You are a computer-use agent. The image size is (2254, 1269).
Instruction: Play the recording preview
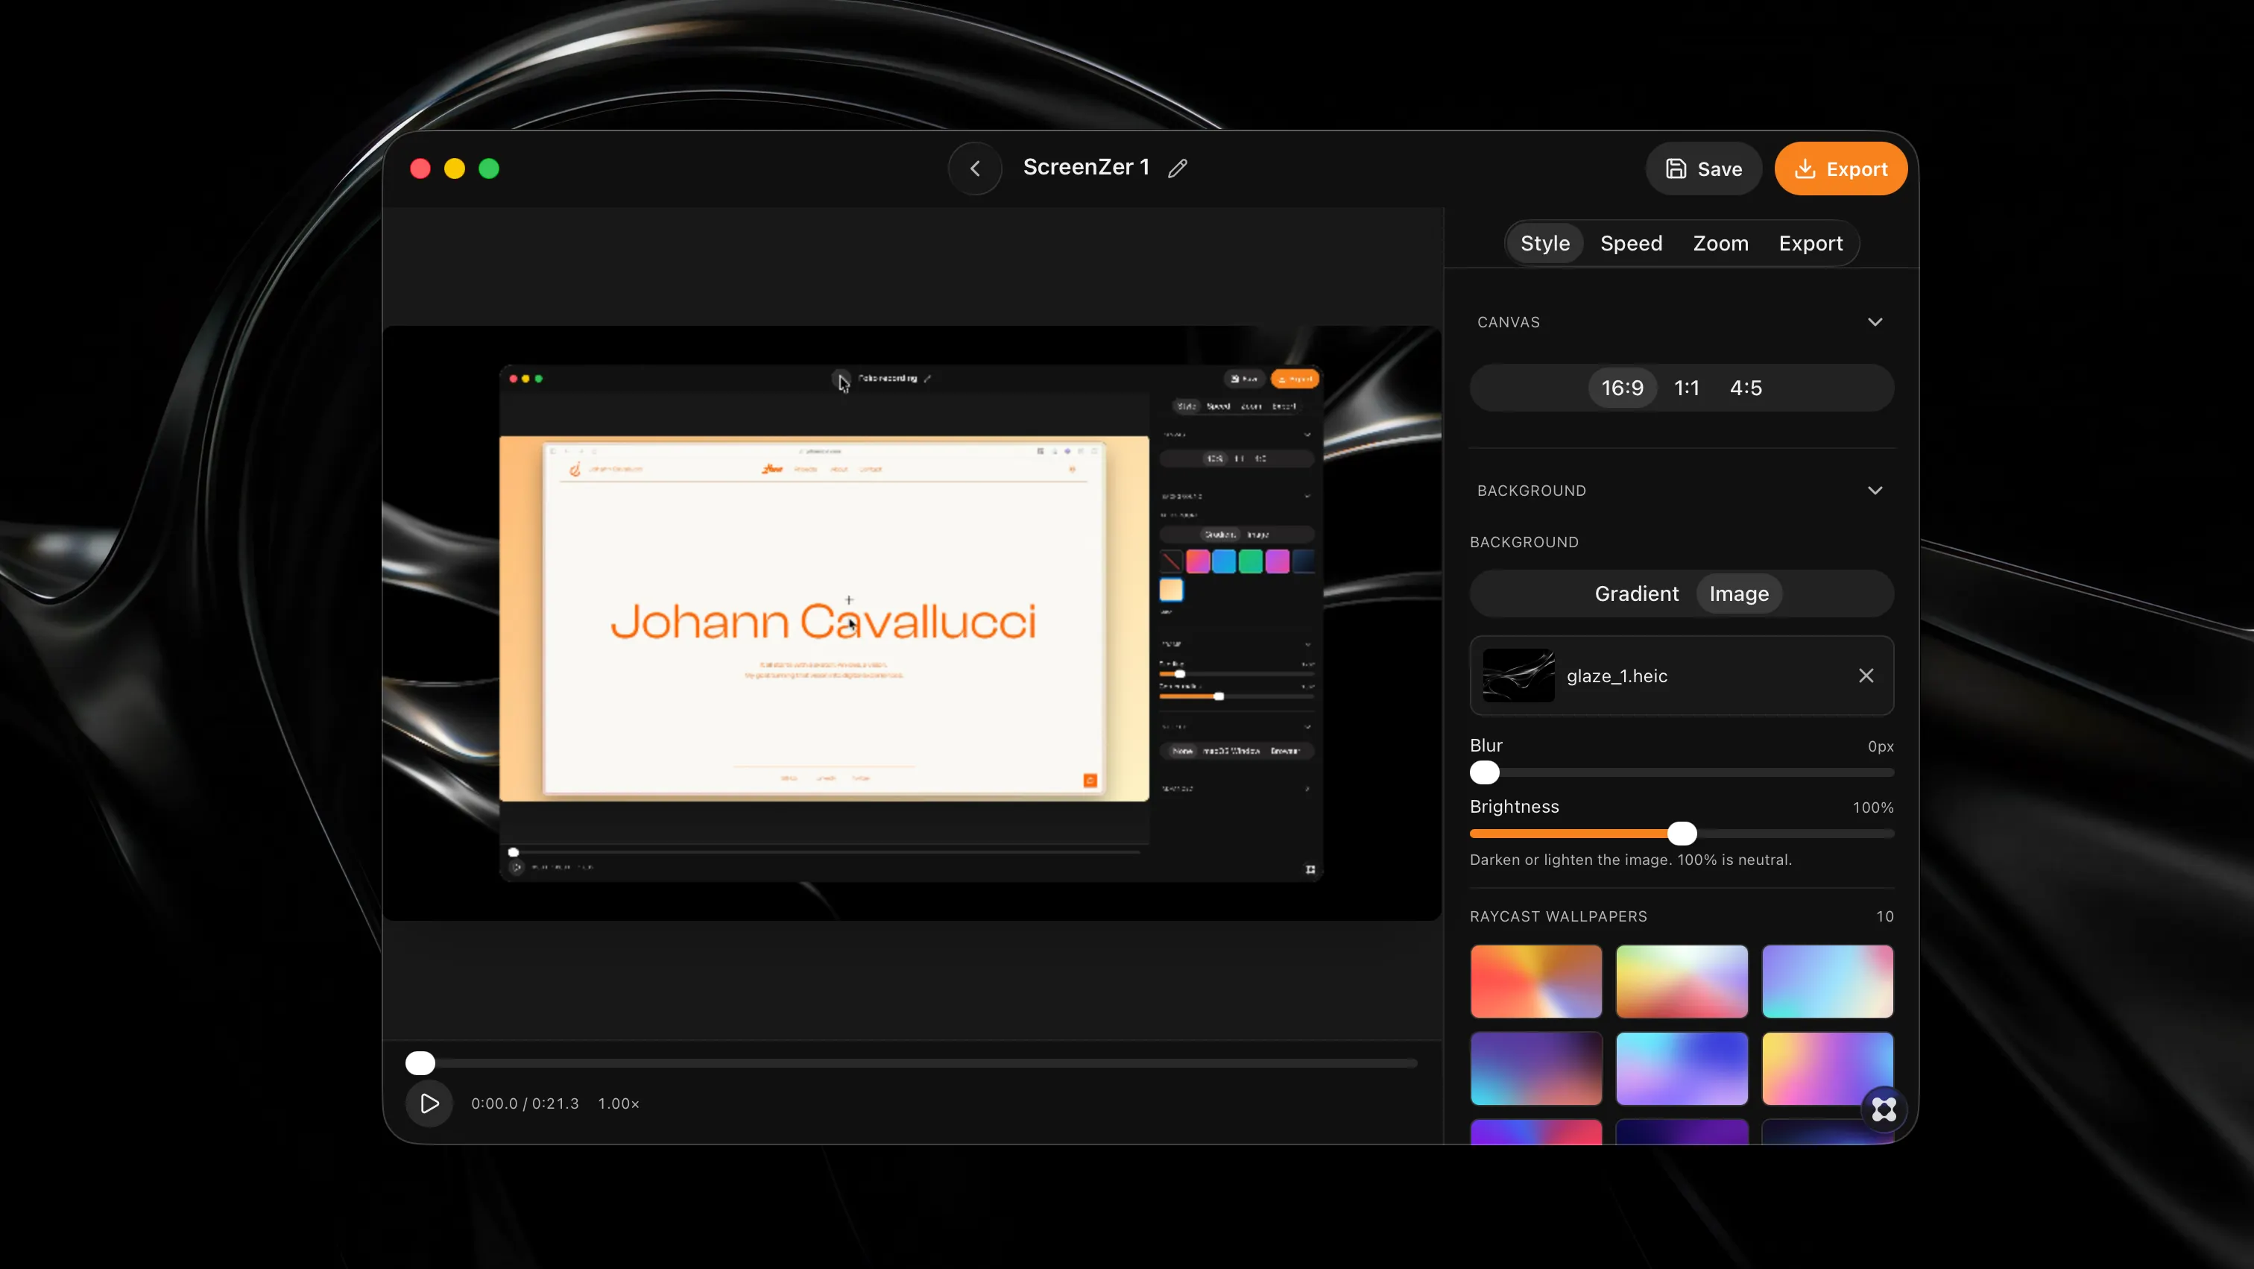(x=429, y=1103)
